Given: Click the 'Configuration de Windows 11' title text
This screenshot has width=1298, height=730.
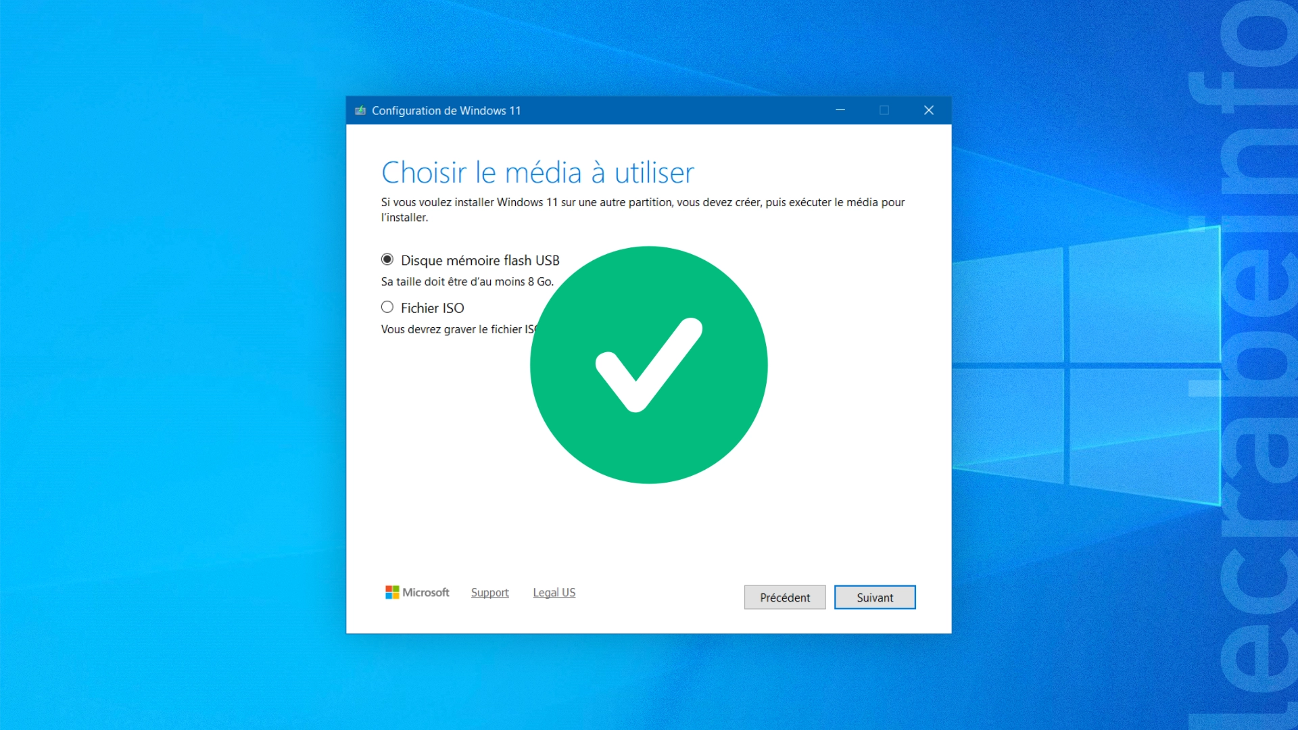Looking at the screenshot, I should (446, 111).
